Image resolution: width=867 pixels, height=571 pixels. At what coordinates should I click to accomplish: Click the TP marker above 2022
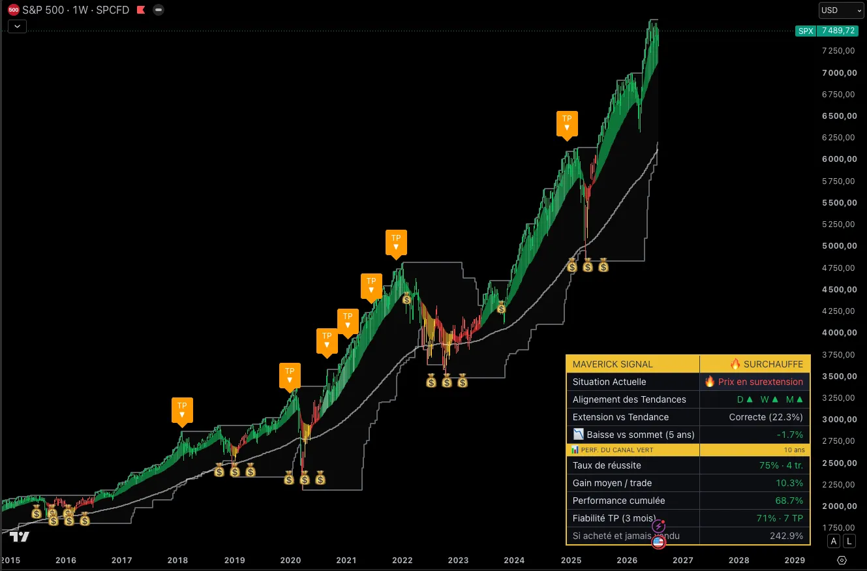click(x=396, y=243)
